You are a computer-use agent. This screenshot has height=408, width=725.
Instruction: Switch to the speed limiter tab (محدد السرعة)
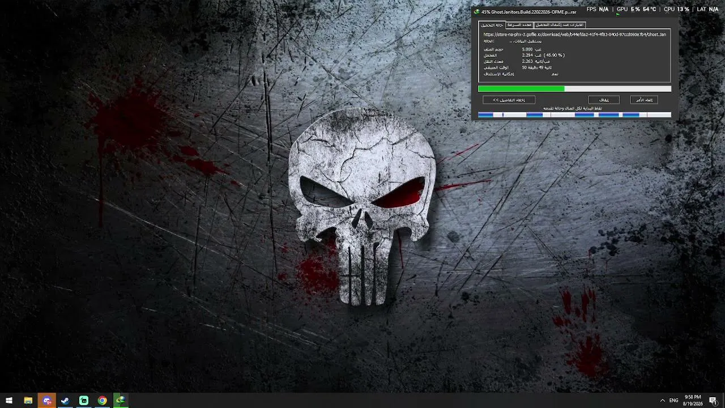[x=519, y=25]
